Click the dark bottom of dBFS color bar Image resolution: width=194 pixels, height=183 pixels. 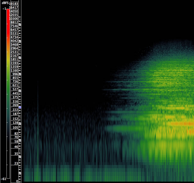tap(8, 165)
